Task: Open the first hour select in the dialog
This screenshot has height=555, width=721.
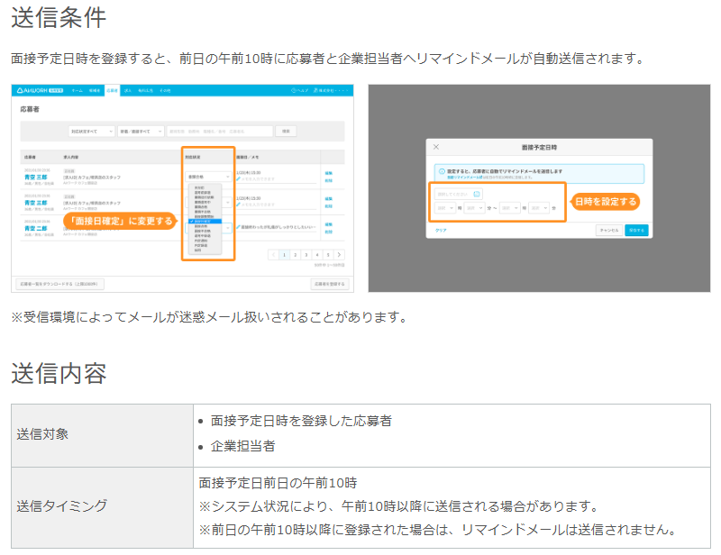Action: (445, 208)
